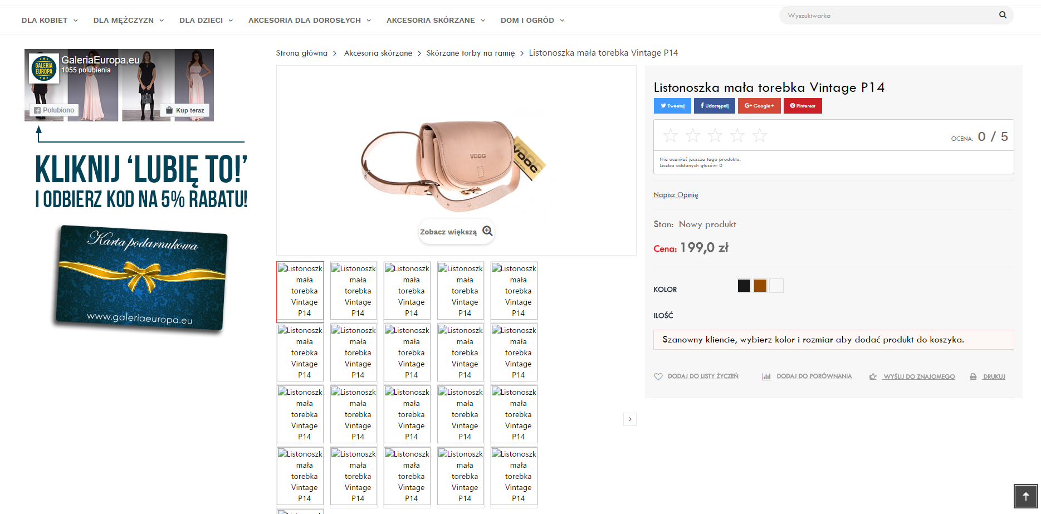Viewport: 1041px width, 514px height.
Task: Click Dodaj do porównania link
Action: point(814,376)
